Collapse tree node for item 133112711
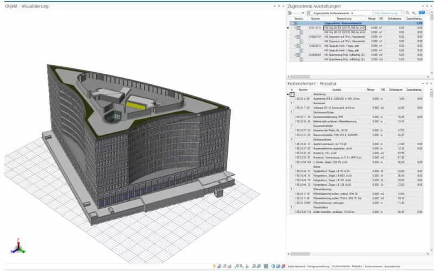Viewport: 434px width, 272px height. (x=295, y=28)
